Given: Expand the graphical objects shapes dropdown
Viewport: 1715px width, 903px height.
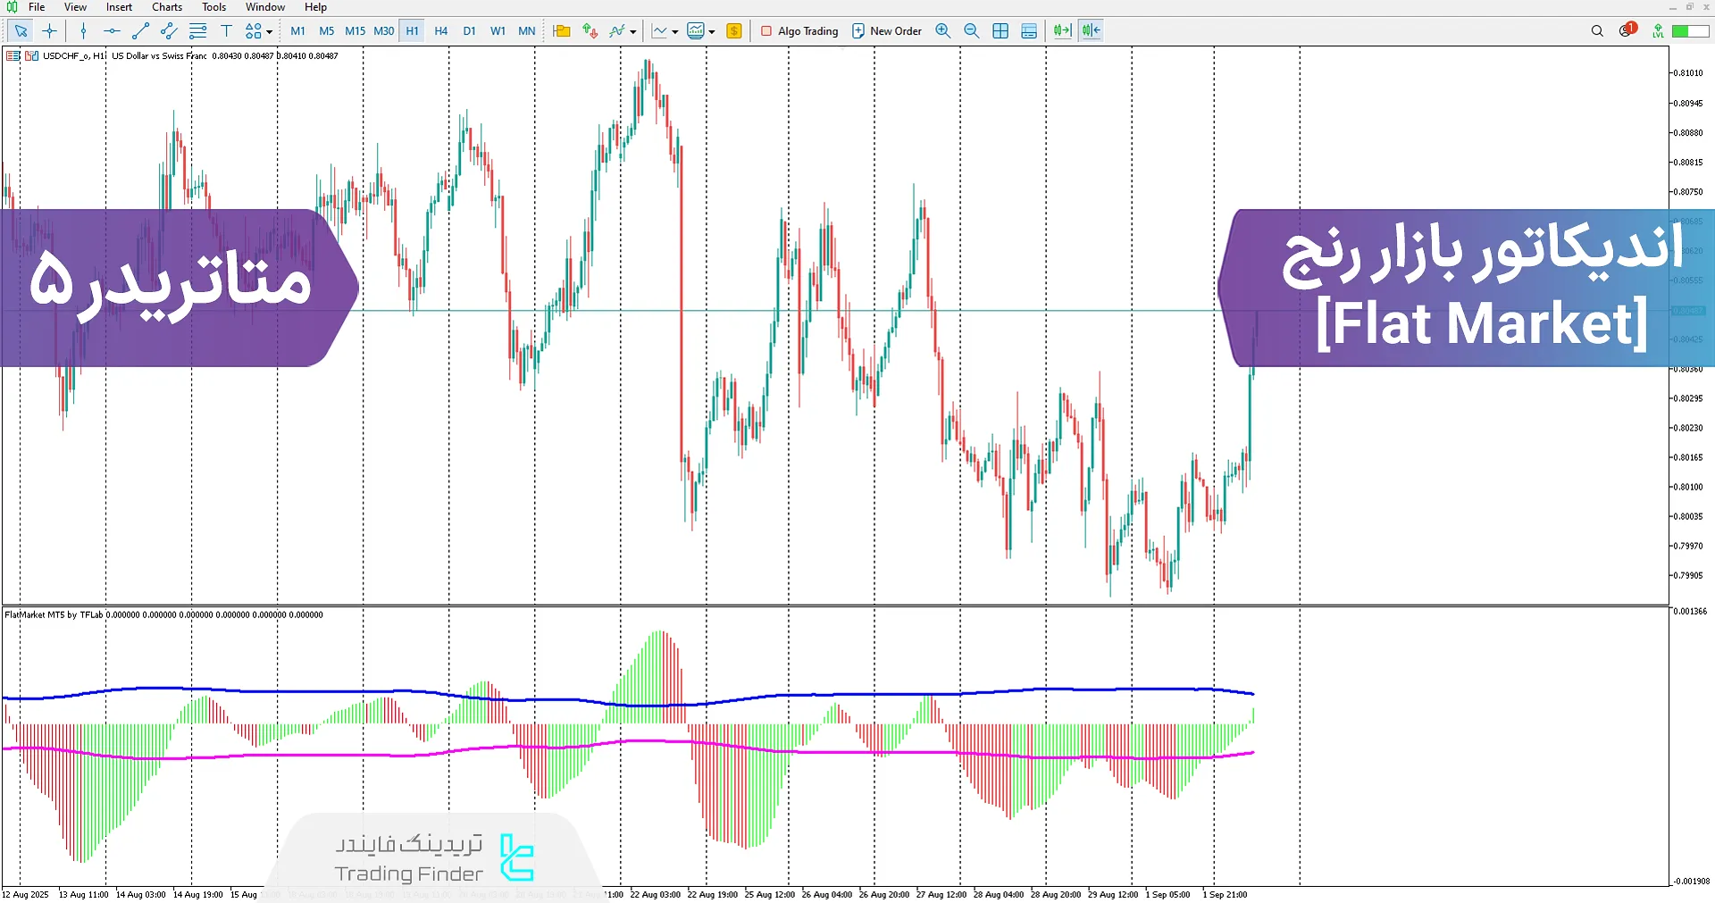Looking at the screenshot, I should coord(269,32).
